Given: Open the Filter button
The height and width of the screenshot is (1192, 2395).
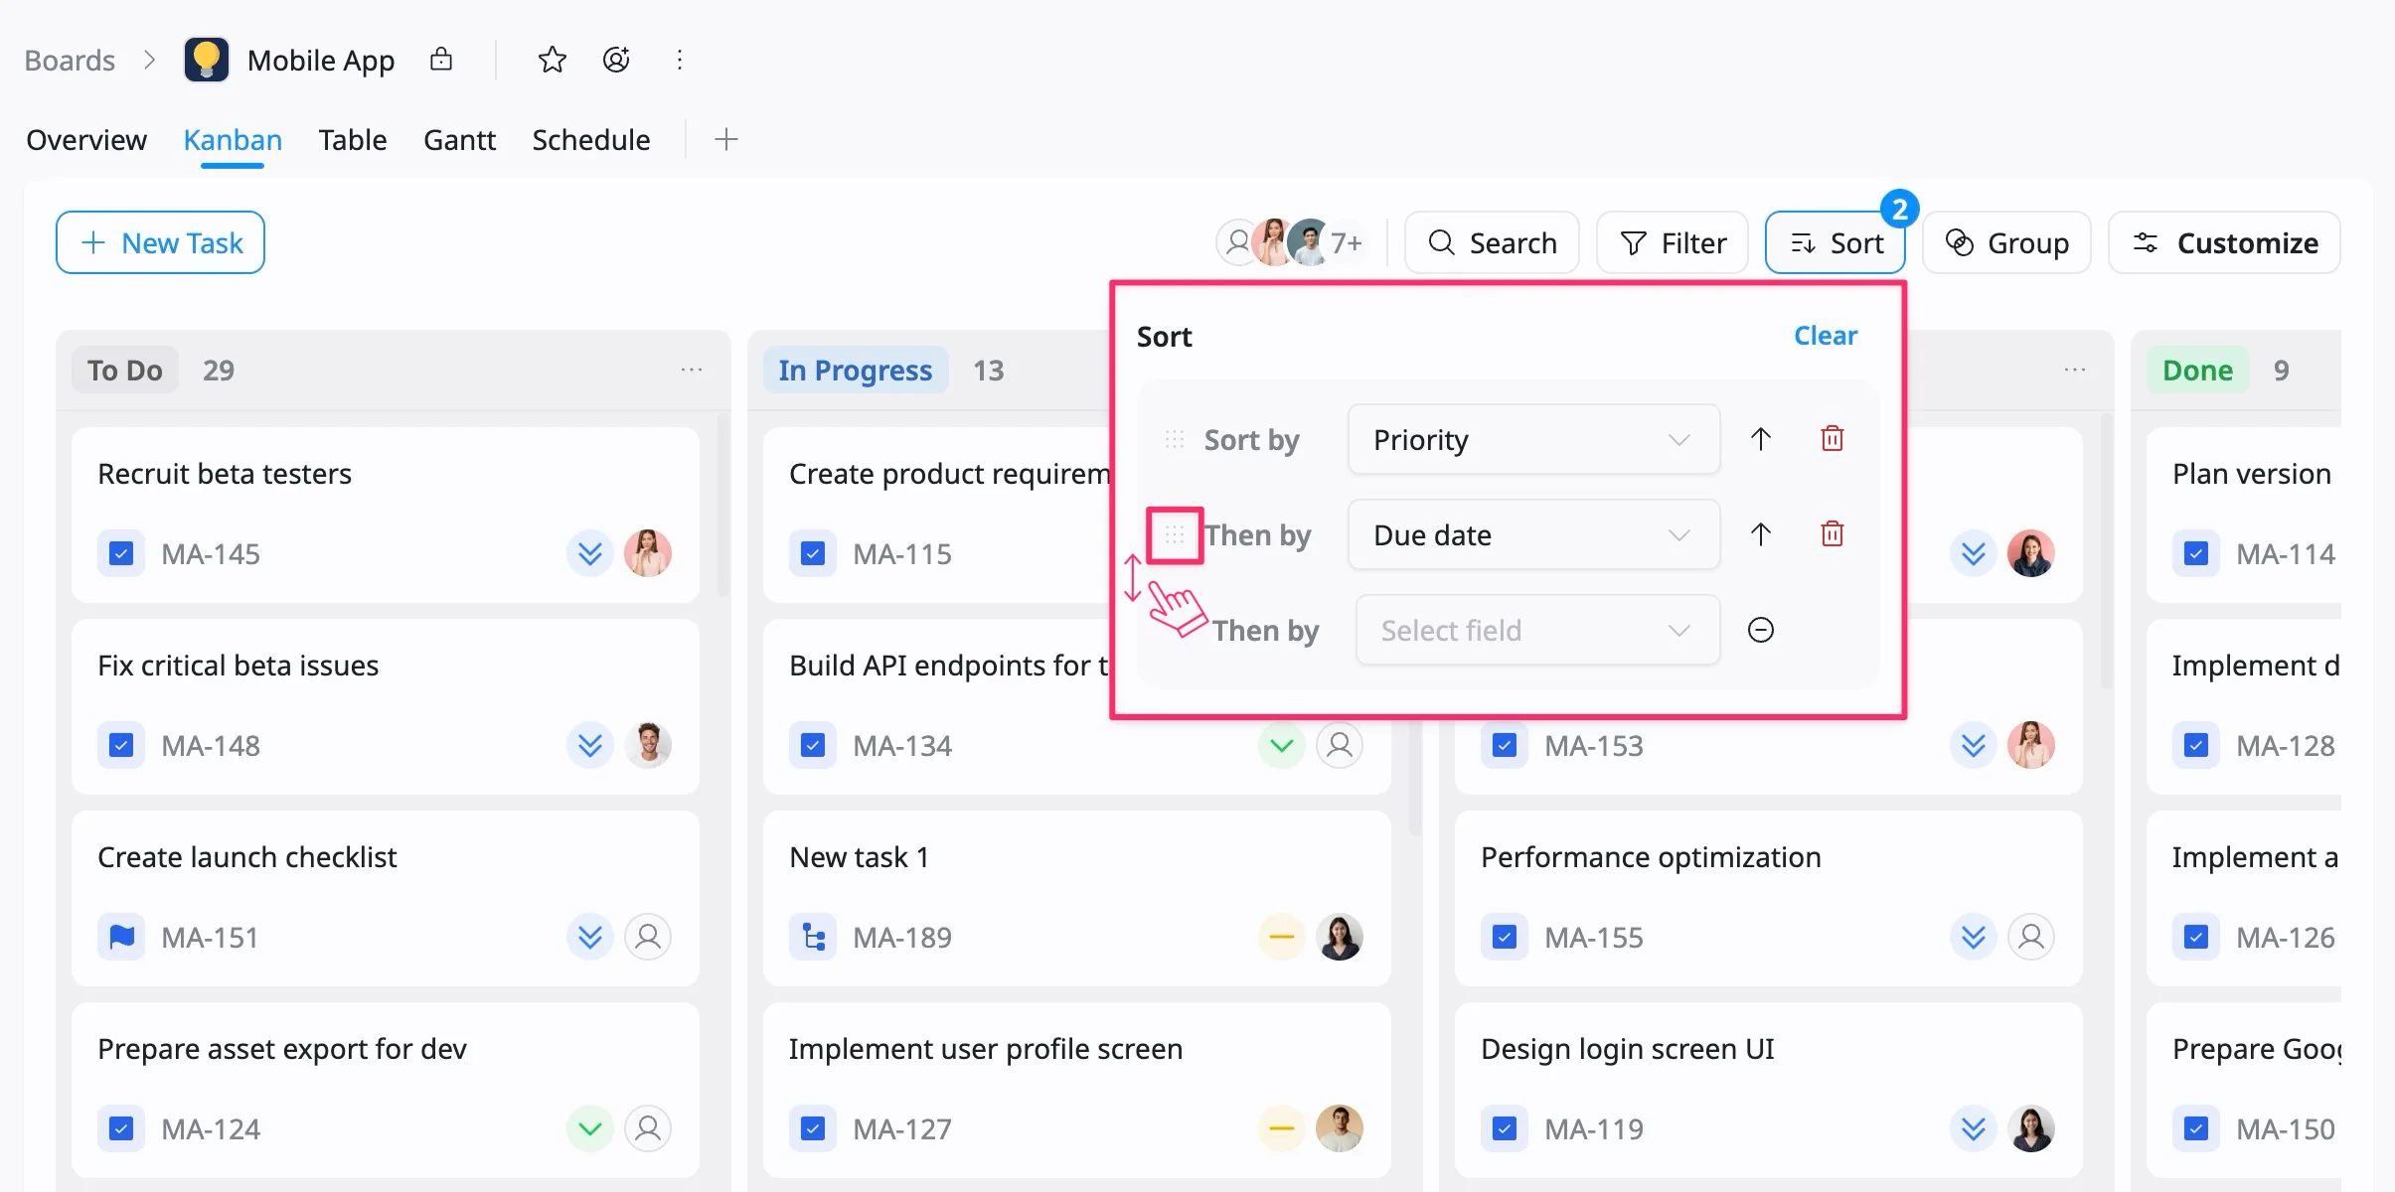Looking at the screenshot, I should pyautogui.click(x=1673, y=242).
